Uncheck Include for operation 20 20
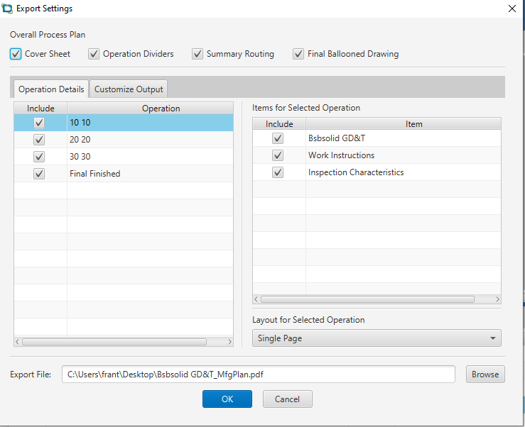This screenshot has height=427, width=525. pos(39,140)
